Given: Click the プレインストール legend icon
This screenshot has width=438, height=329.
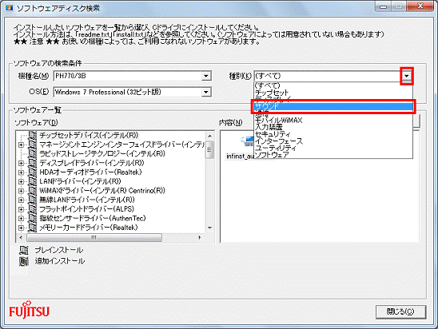Looking at the screenshot, I should click(24, 250).
